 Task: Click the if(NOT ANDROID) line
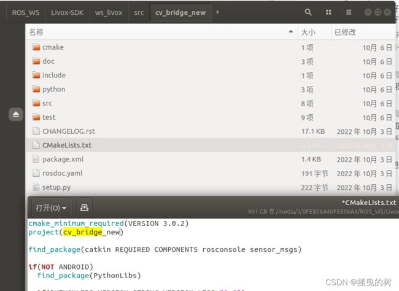(61, 267)
